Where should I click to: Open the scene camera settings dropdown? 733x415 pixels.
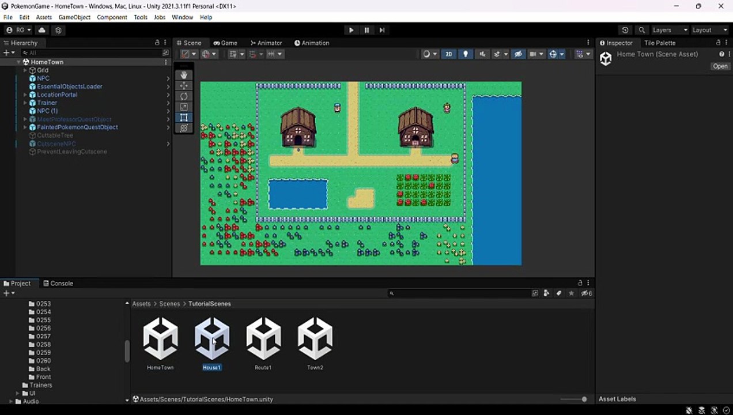(536, 54)
